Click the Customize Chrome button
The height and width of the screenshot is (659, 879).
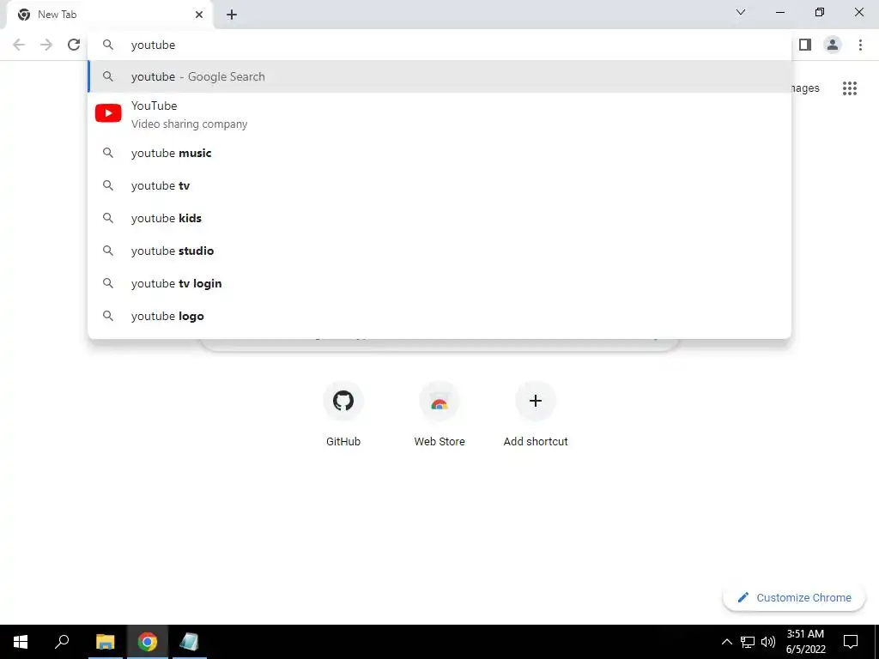(x=794, y=597)
